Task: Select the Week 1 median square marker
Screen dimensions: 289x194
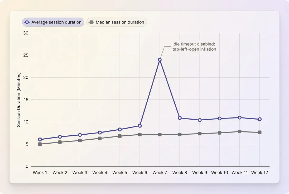Action: [40, 144]
